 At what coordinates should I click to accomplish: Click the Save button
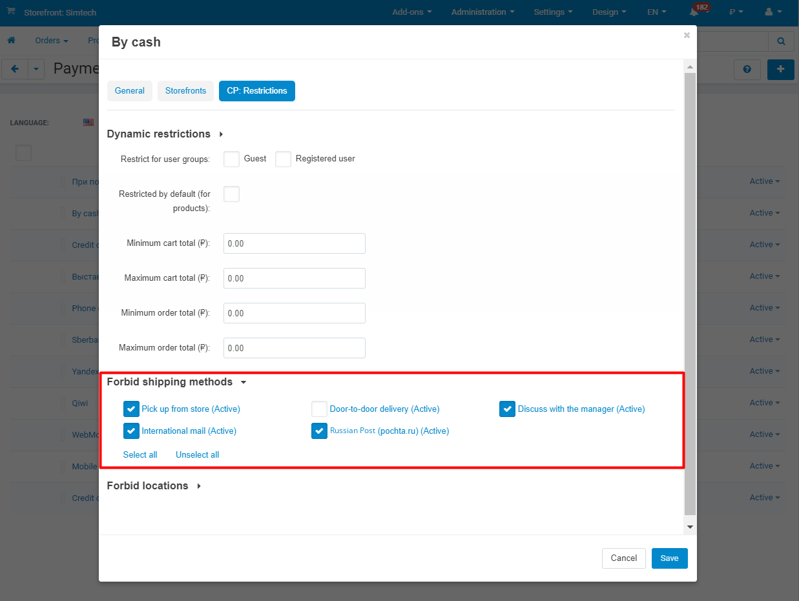pyautogui.click(x=669, y=558)
